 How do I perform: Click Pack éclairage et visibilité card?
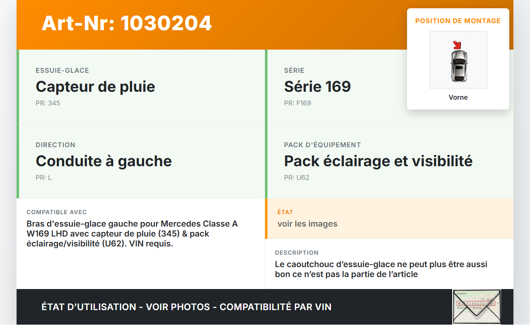(389, 161)
